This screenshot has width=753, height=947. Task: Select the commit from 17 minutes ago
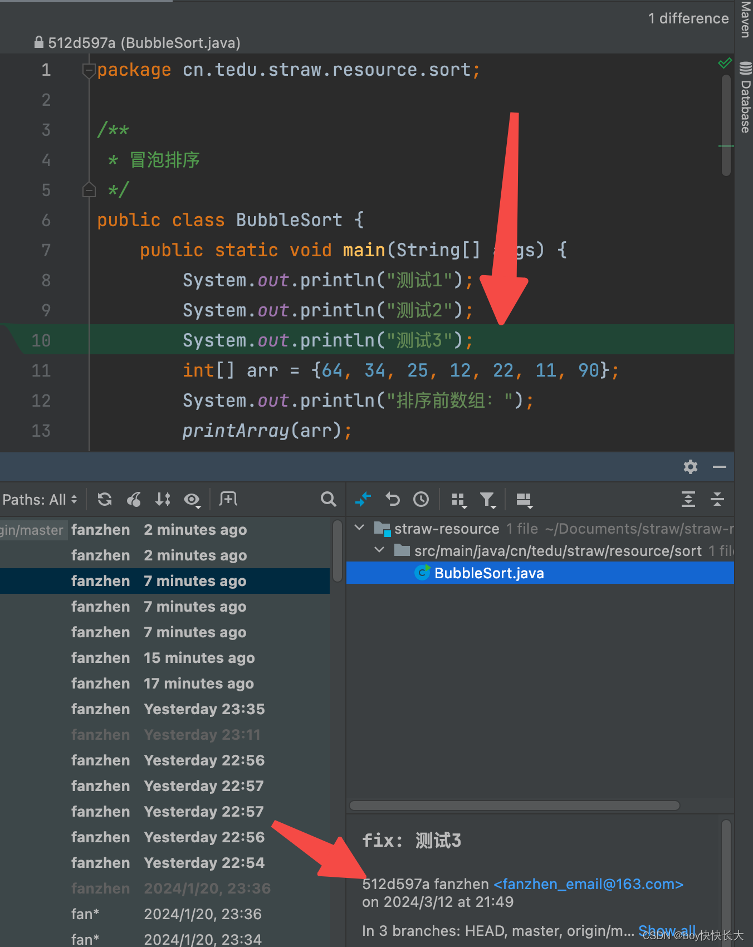[165, 684]
